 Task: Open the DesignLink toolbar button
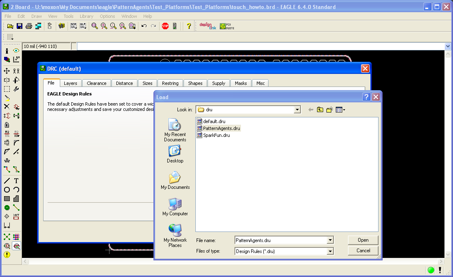(x=208, y=26)
